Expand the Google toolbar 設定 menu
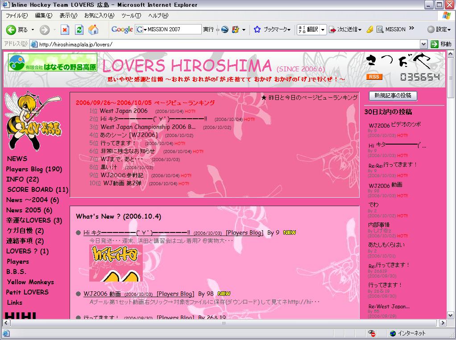This screenshot has width=456, height=340. click(x=439, y=30)
